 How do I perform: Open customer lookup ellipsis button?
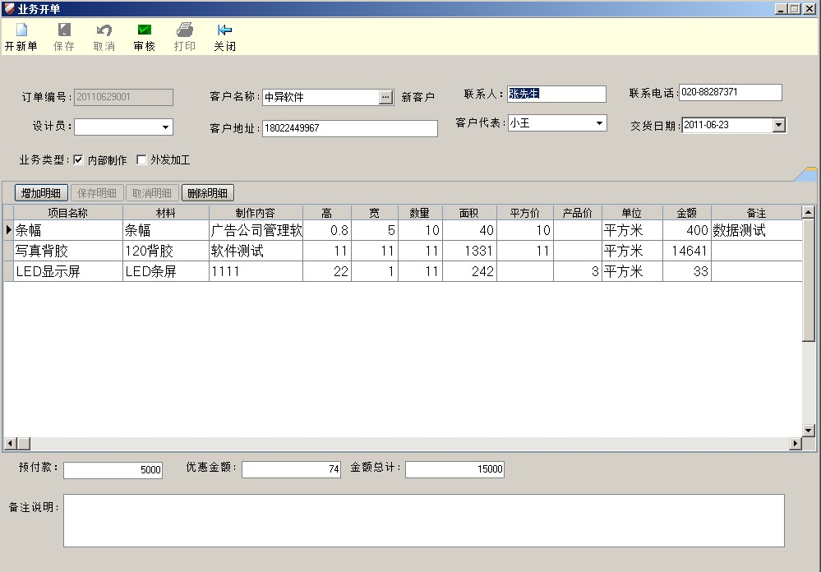click(386, 97)
